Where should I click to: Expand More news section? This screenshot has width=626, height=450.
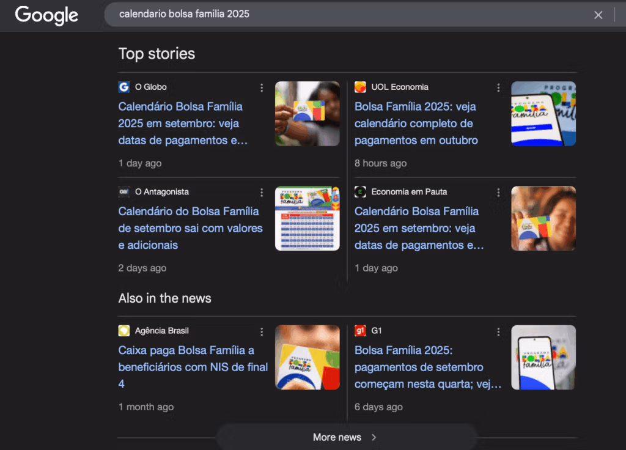point(337,437)
